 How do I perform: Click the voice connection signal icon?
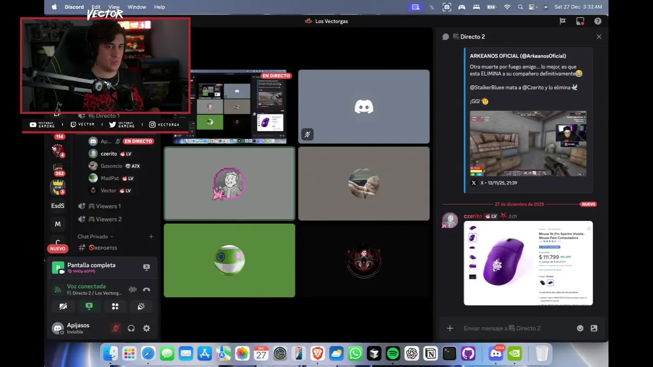[58, 290]
